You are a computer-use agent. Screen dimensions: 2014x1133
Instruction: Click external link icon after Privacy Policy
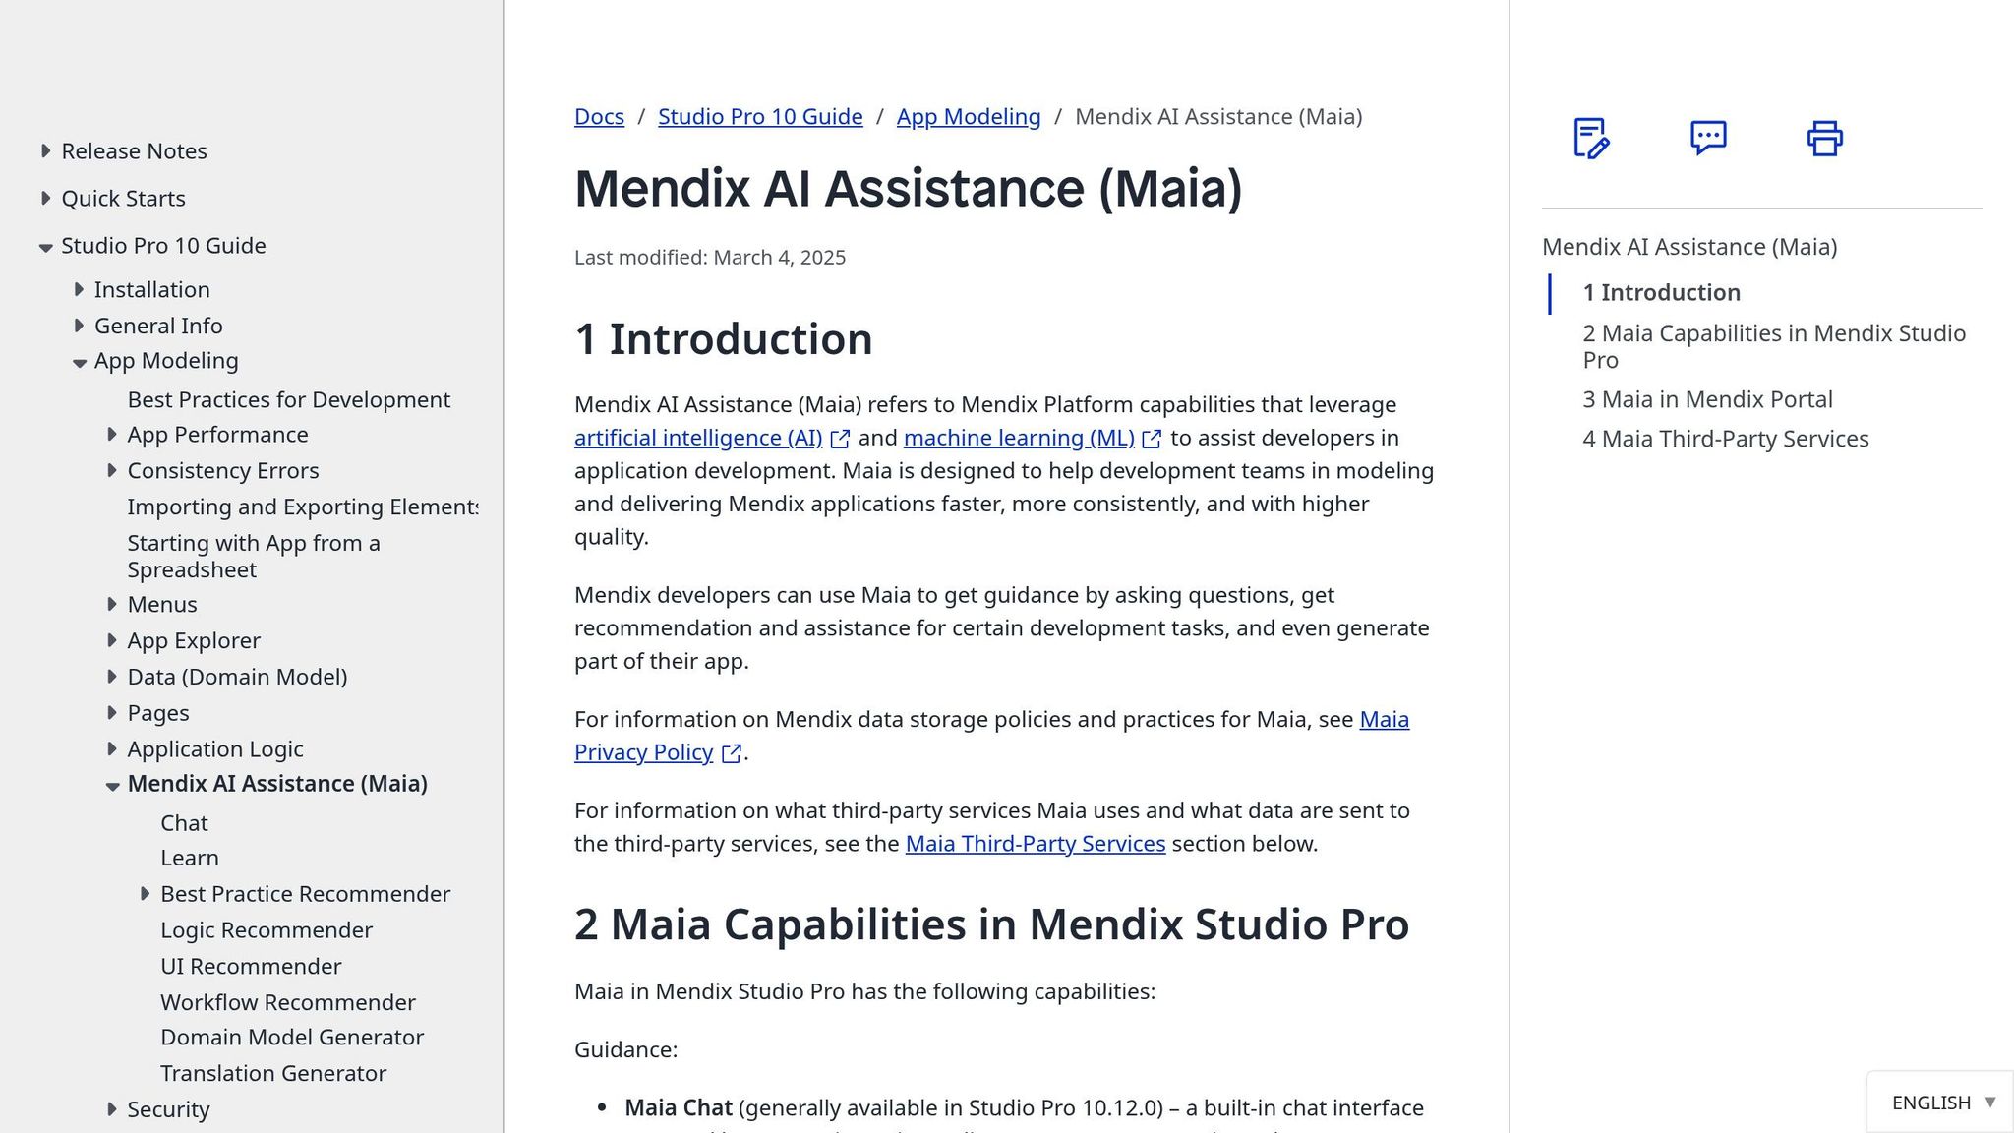point(731,753)
